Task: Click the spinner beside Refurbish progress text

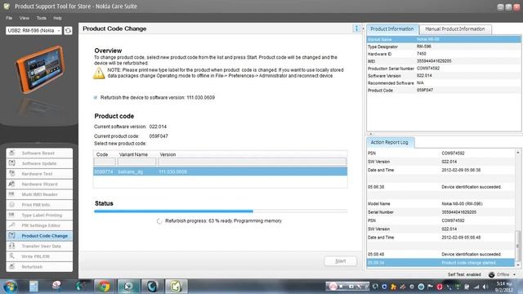Action: (x=159, y=221)
